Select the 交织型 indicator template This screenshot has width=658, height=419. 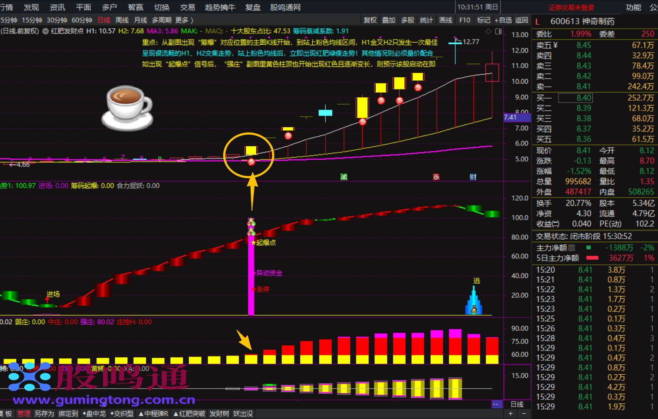coord(122,414)
